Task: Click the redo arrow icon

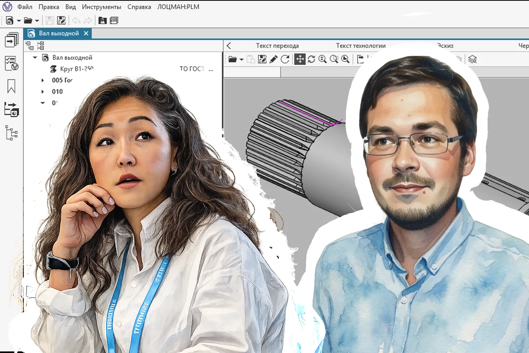Action: pyautogui.click(x=87, y=21)
